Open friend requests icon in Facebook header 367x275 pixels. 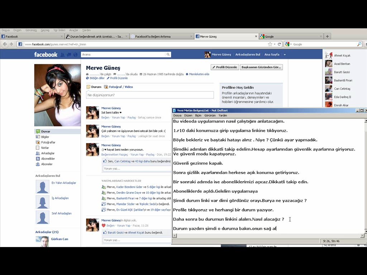tap(62, 54)
